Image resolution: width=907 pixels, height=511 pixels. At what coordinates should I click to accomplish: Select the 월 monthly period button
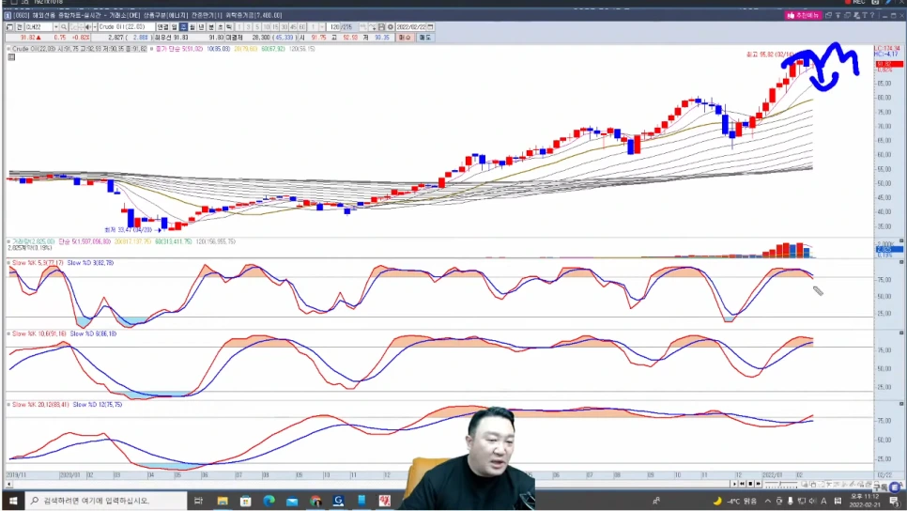[192, 26]
